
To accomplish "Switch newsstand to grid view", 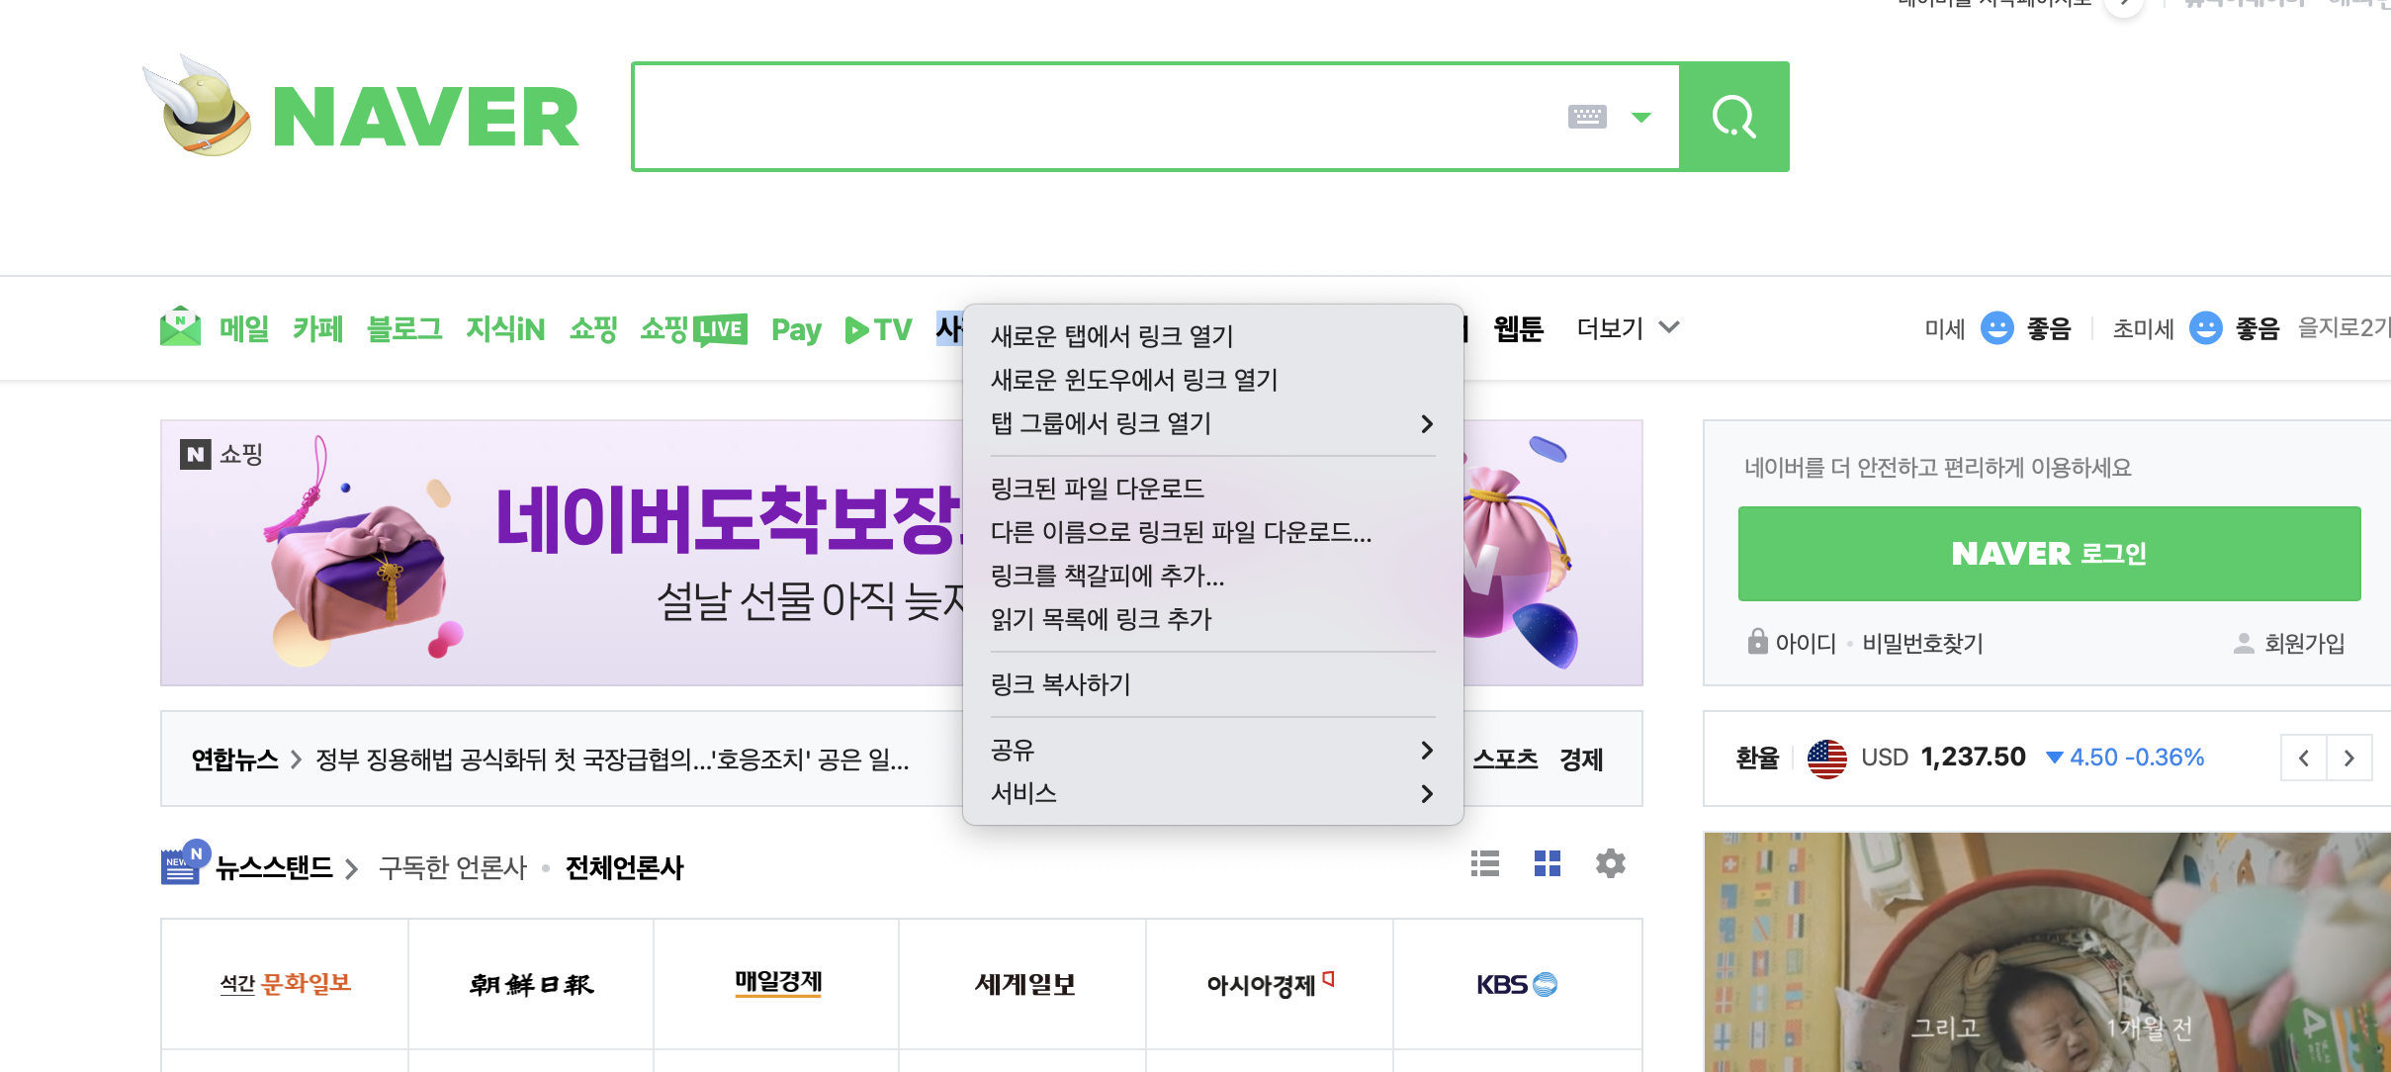I will (x=1548, y=863).
